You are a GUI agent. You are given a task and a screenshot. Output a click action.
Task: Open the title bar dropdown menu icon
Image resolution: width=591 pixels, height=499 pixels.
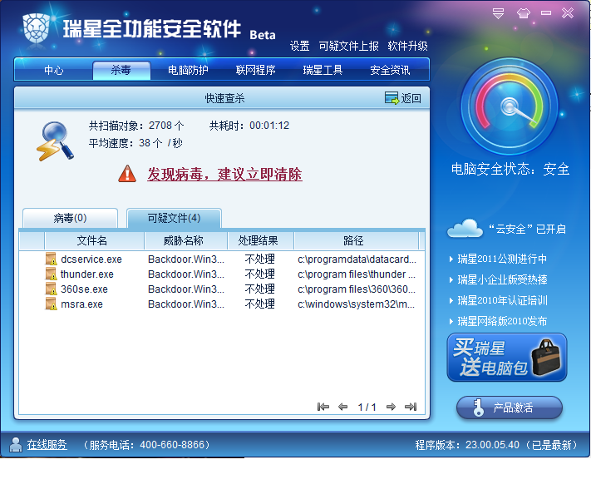click(498, 13)
